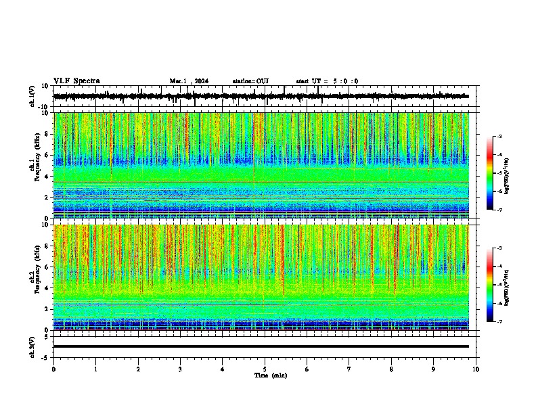Click the '6' tick on ch.1 frequency axis
The width and height of the screenshot is (536, 414).
[x=47, y=155]
